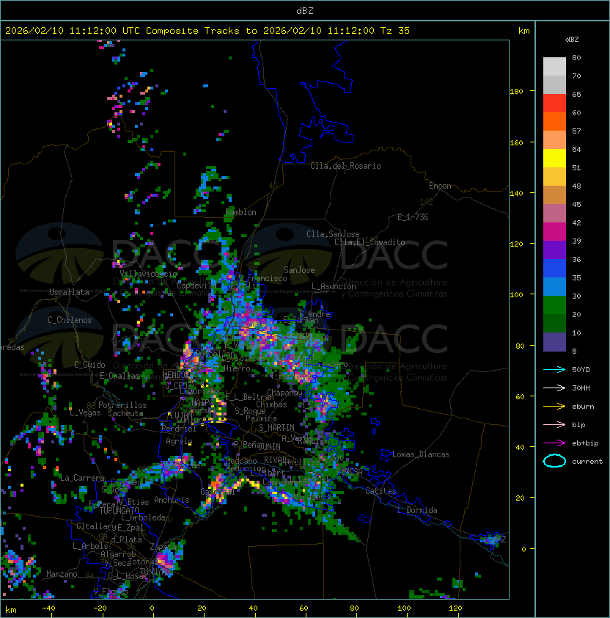Click the cyan 50YD arrow in legend

click(x=554, y=370)
